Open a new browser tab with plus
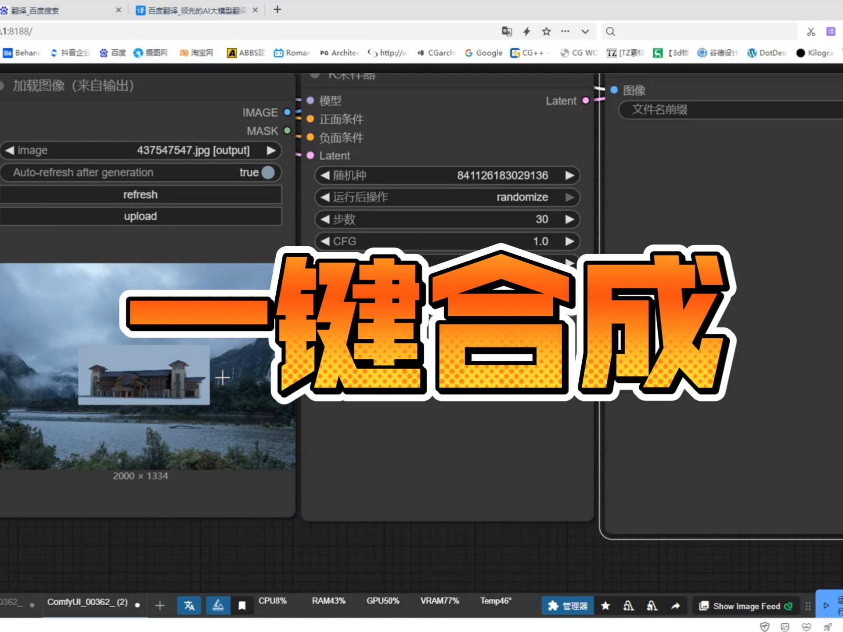Image resolution: width=843 pixels, height=632 pixels. point(277,10)
